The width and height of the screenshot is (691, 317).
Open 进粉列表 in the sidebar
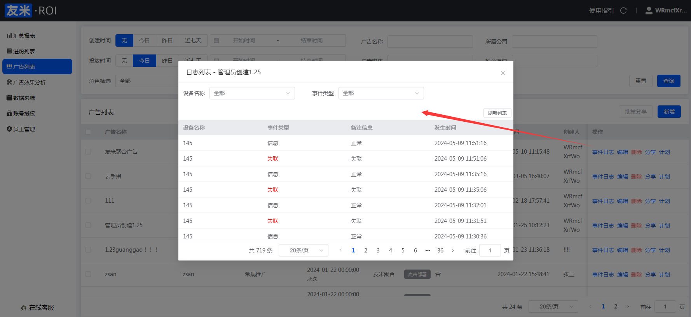pyautogui.click(x=21, y=51)
